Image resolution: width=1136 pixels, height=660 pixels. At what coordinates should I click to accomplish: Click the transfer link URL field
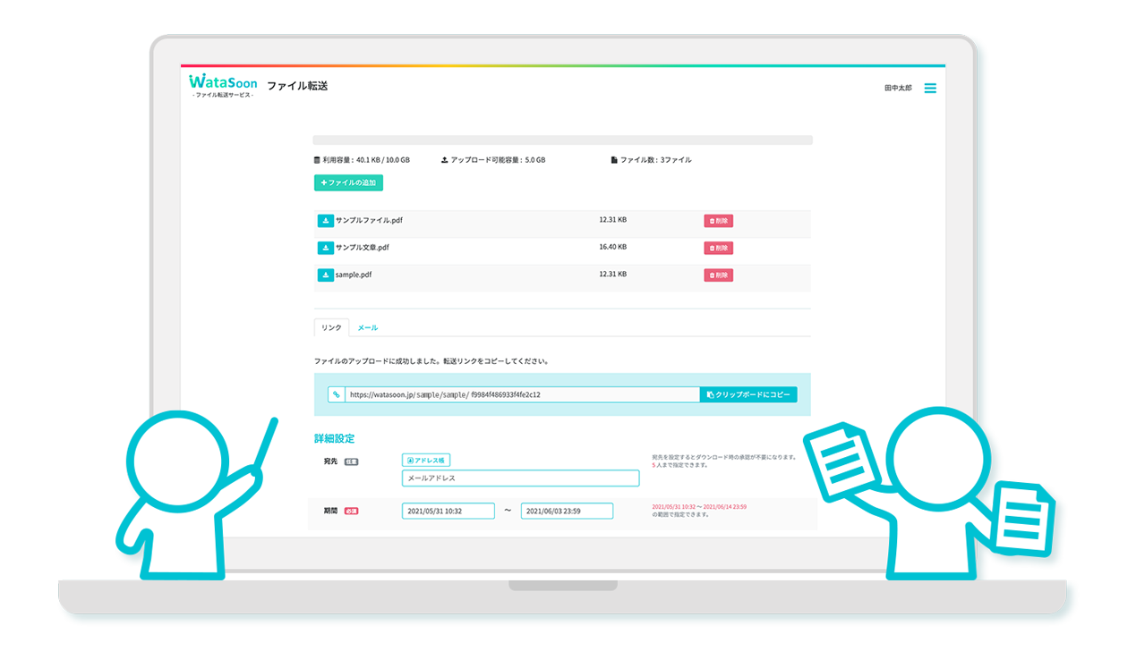pos(522,394)
